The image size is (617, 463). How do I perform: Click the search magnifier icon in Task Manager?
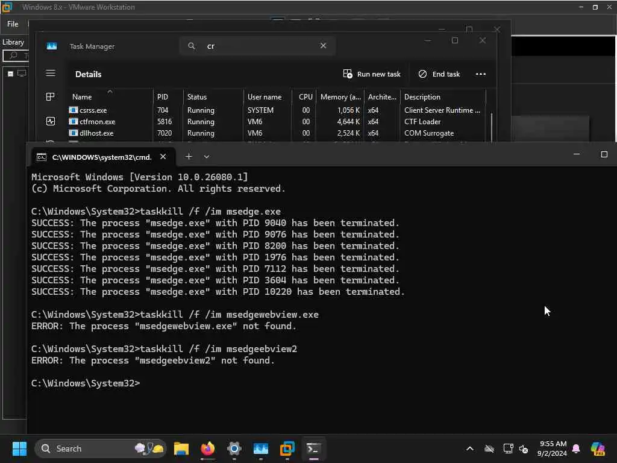point(192,46)
